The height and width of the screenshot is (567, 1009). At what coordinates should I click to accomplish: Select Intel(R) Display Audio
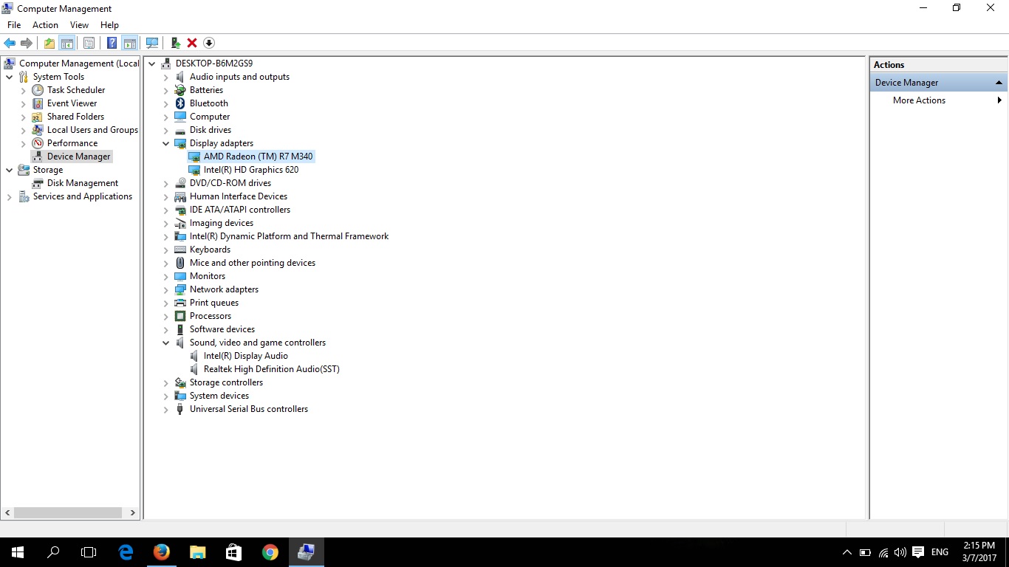[x=246, y=356]
